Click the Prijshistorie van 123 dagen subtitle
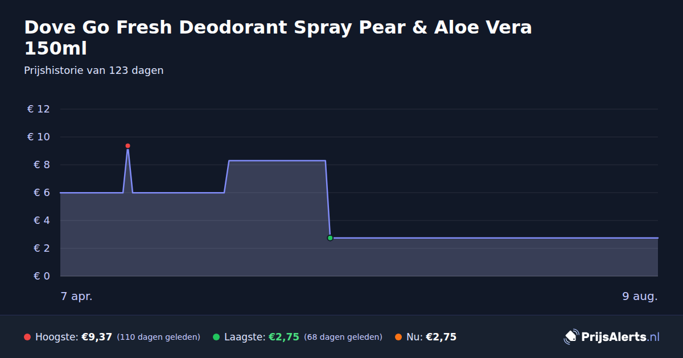Viewport: 683px width, 358px height. (94, 70)
